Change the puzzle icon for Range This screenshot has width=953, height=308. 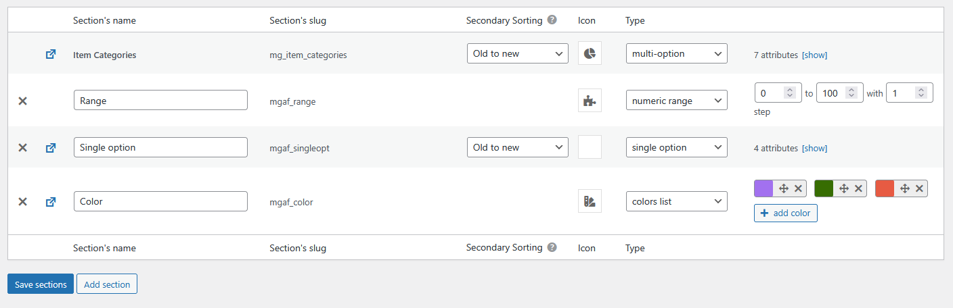(x=590, y=101)
